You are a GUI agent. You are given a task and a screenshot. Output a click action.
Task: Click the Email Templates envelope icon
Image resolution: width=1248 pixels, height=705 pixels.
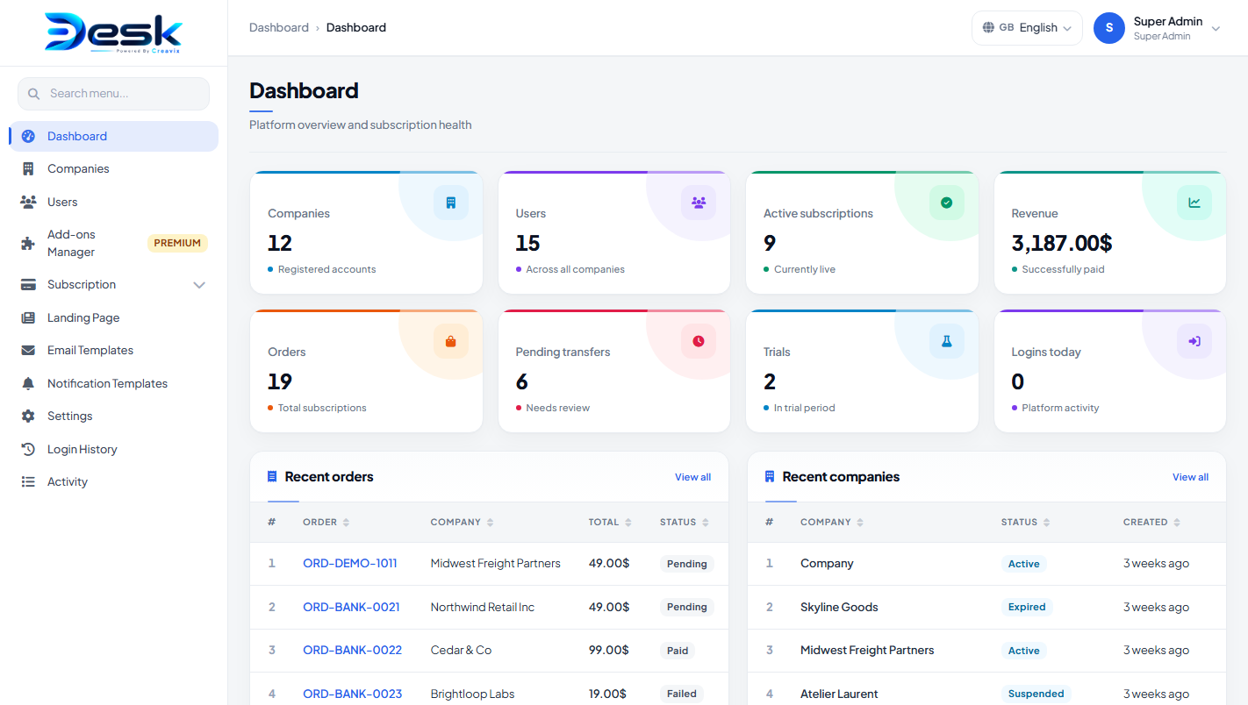coord(28,350)
